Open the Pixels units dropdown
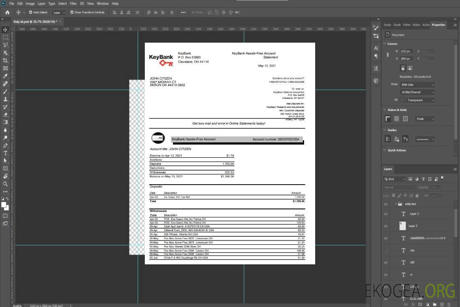This screenshot has width=460, height=307. 425,119
